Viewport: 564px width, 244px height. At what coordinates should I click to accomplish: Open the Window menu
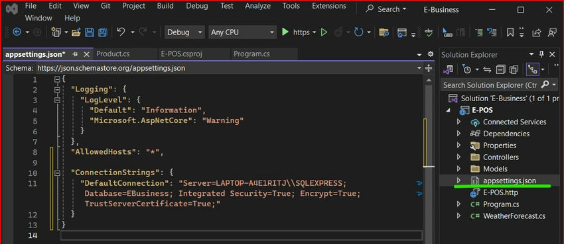point(38,18)
